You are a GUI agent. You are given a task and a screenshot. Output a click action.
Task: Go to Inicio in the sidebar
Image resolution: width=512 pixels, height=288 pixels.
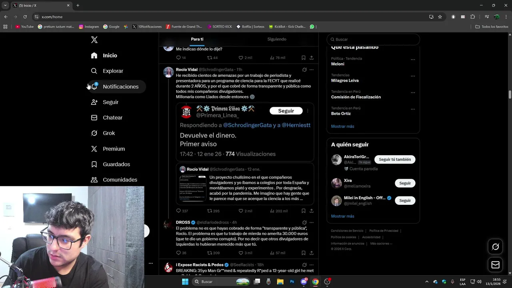click(104, 55)
